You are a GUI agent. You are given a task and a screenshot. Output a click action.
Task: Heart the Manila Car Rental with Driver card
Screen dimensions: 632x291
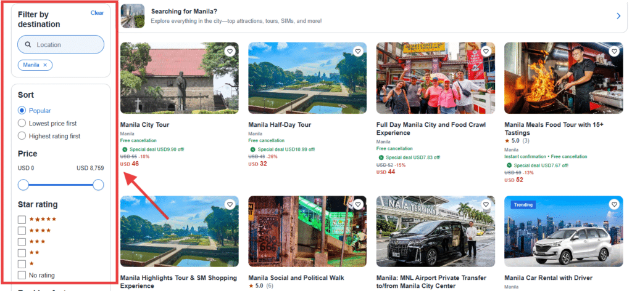tap(614, 205)
